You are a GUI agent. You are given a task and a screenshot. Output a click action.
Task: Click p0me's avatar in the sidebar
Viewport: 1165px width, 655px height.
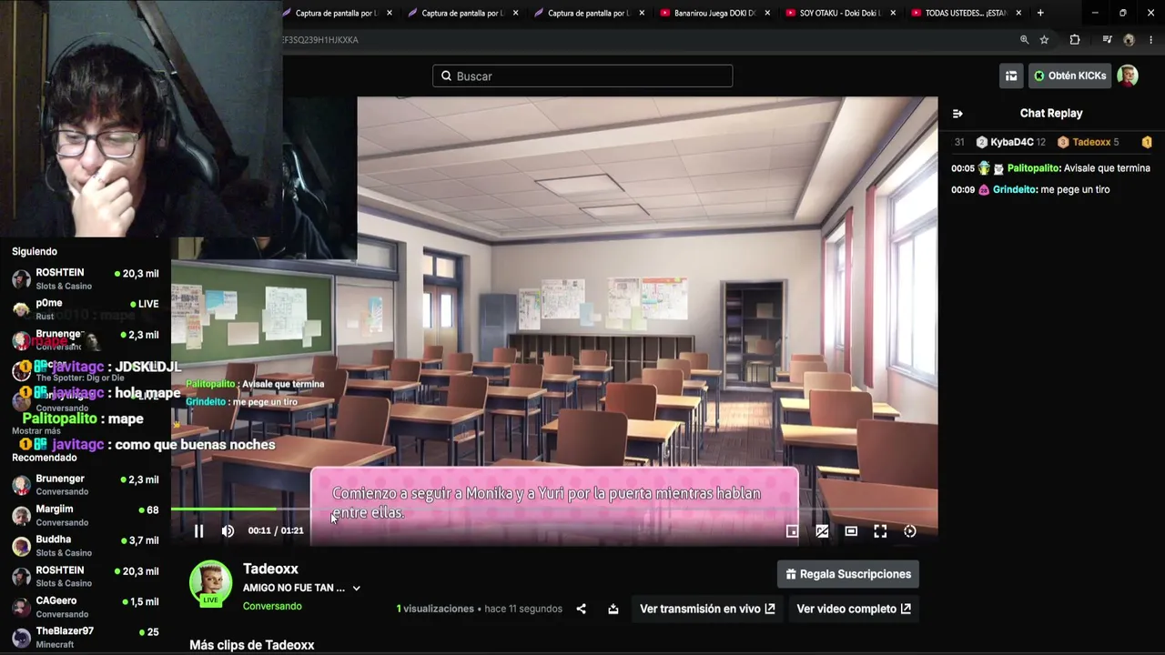click(21, 309)
